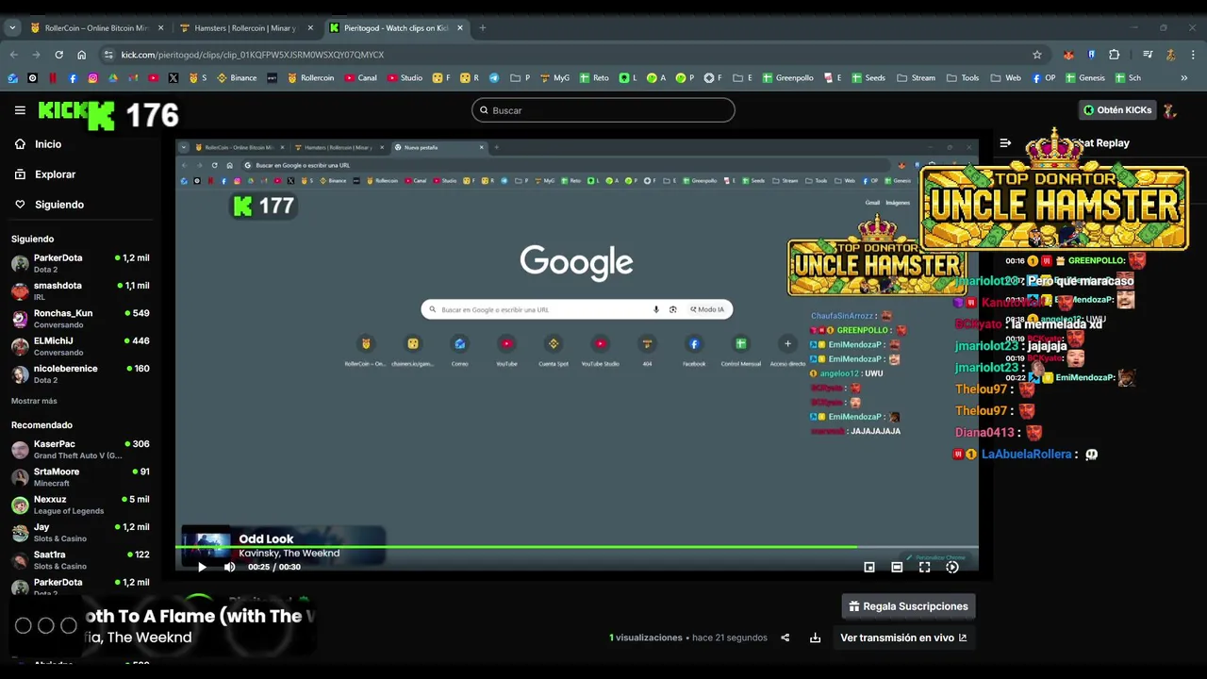Switch to RollerCoin Online Bitcoin tab
Image resolution: width=1207 pixels, height=679 pixels.
(97, 28)
